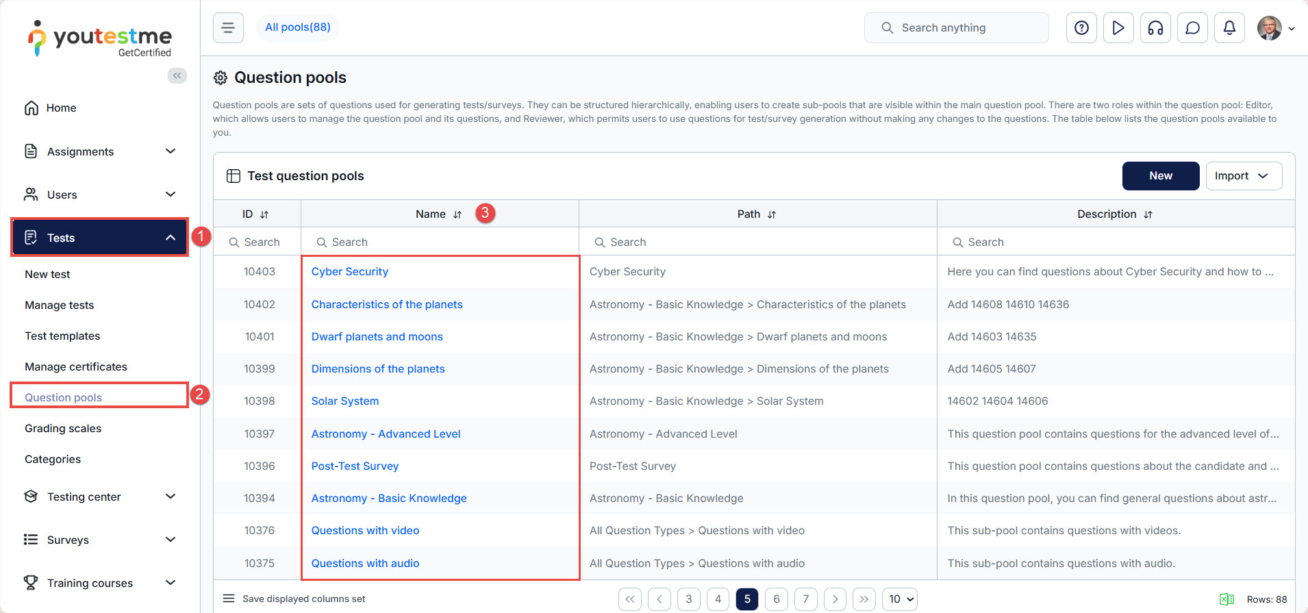Go to page 6 of table
Image resolution: width=1308 pixels, height=613 pixels.
point(776,599)
